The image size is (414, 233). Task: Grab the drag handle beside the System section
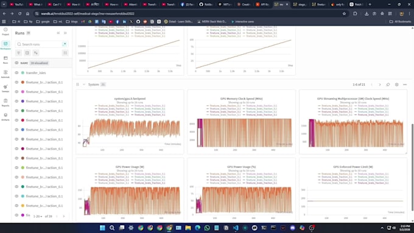coord(77,85)
